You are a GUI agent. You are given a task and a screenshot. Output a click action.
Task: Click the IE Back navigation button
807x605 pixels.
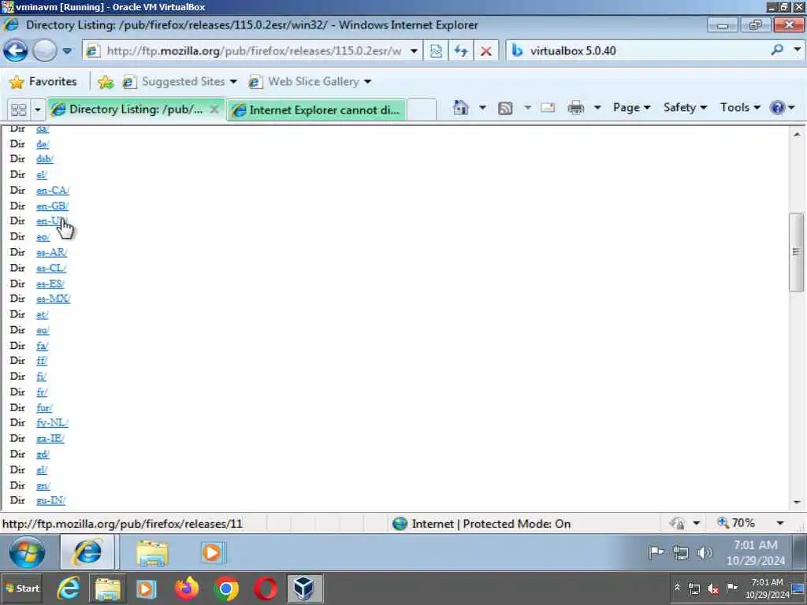click(16, 50)
